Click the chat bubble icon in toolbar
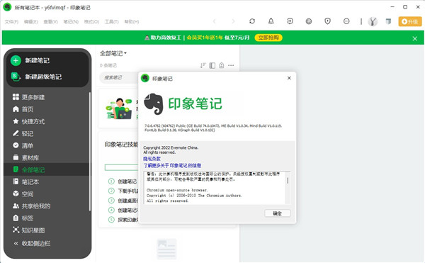The height and width of the screenshot is (263, 425). click(x=346, y=21)
